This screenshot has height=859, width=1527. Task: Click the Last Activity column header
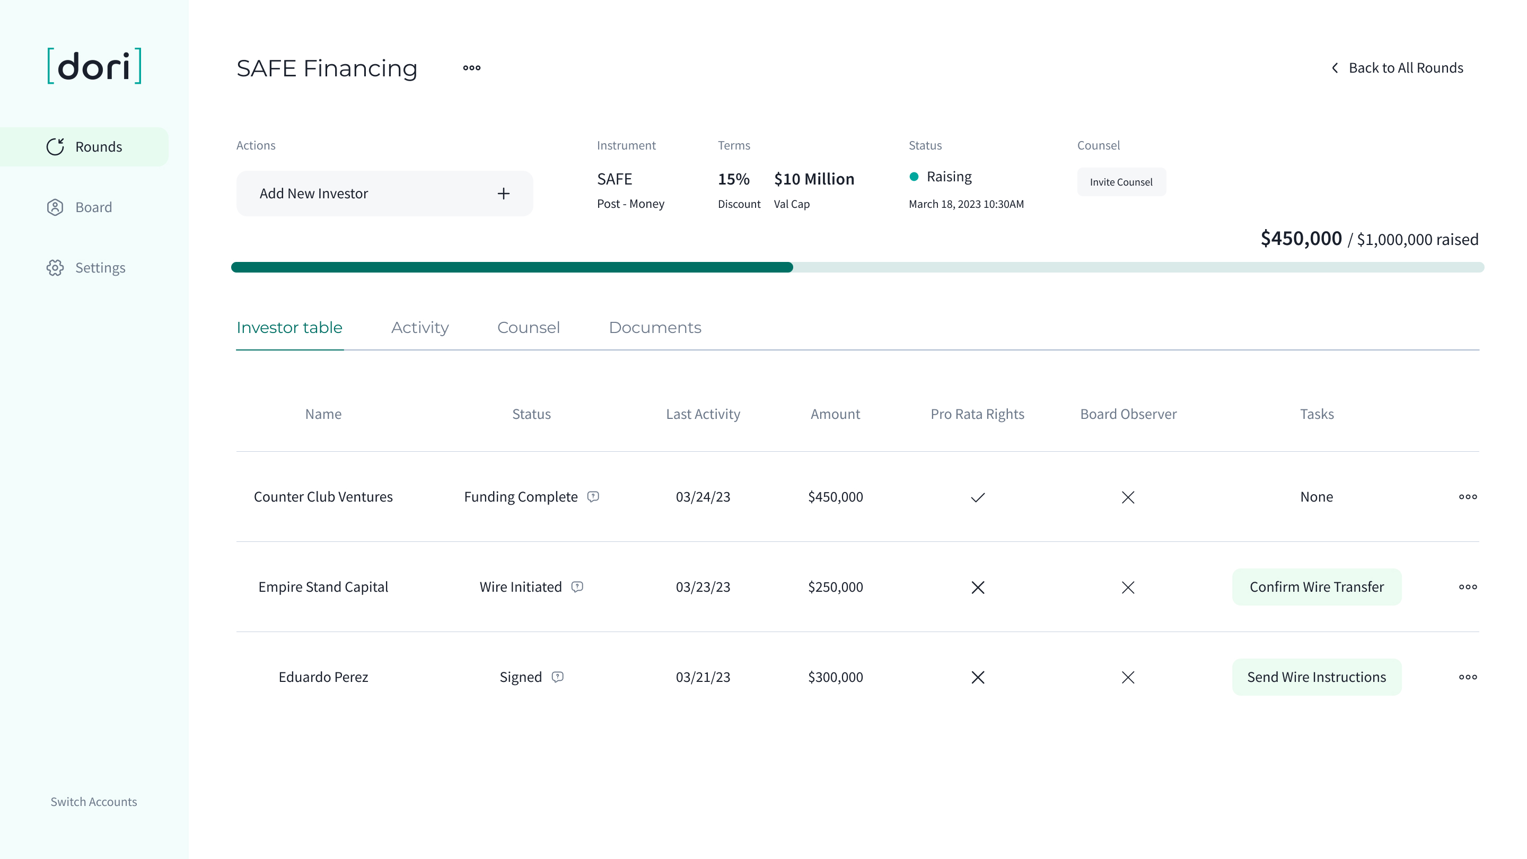coord(703,414)
